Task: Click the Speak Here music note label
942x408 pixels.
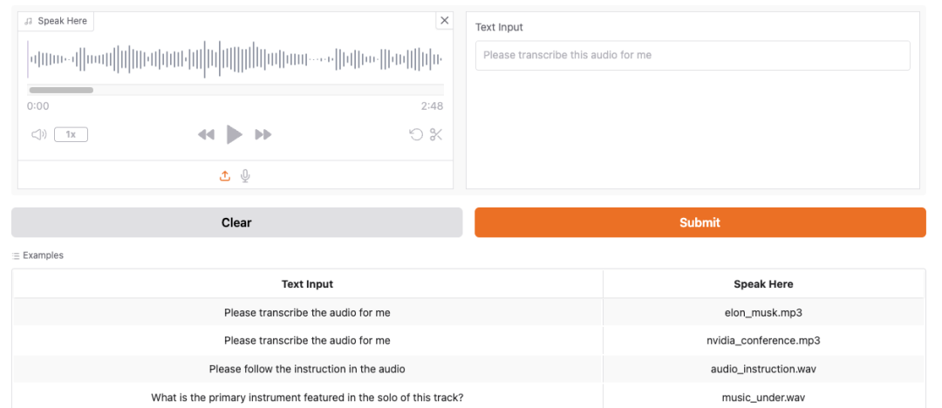Action: 56,21
